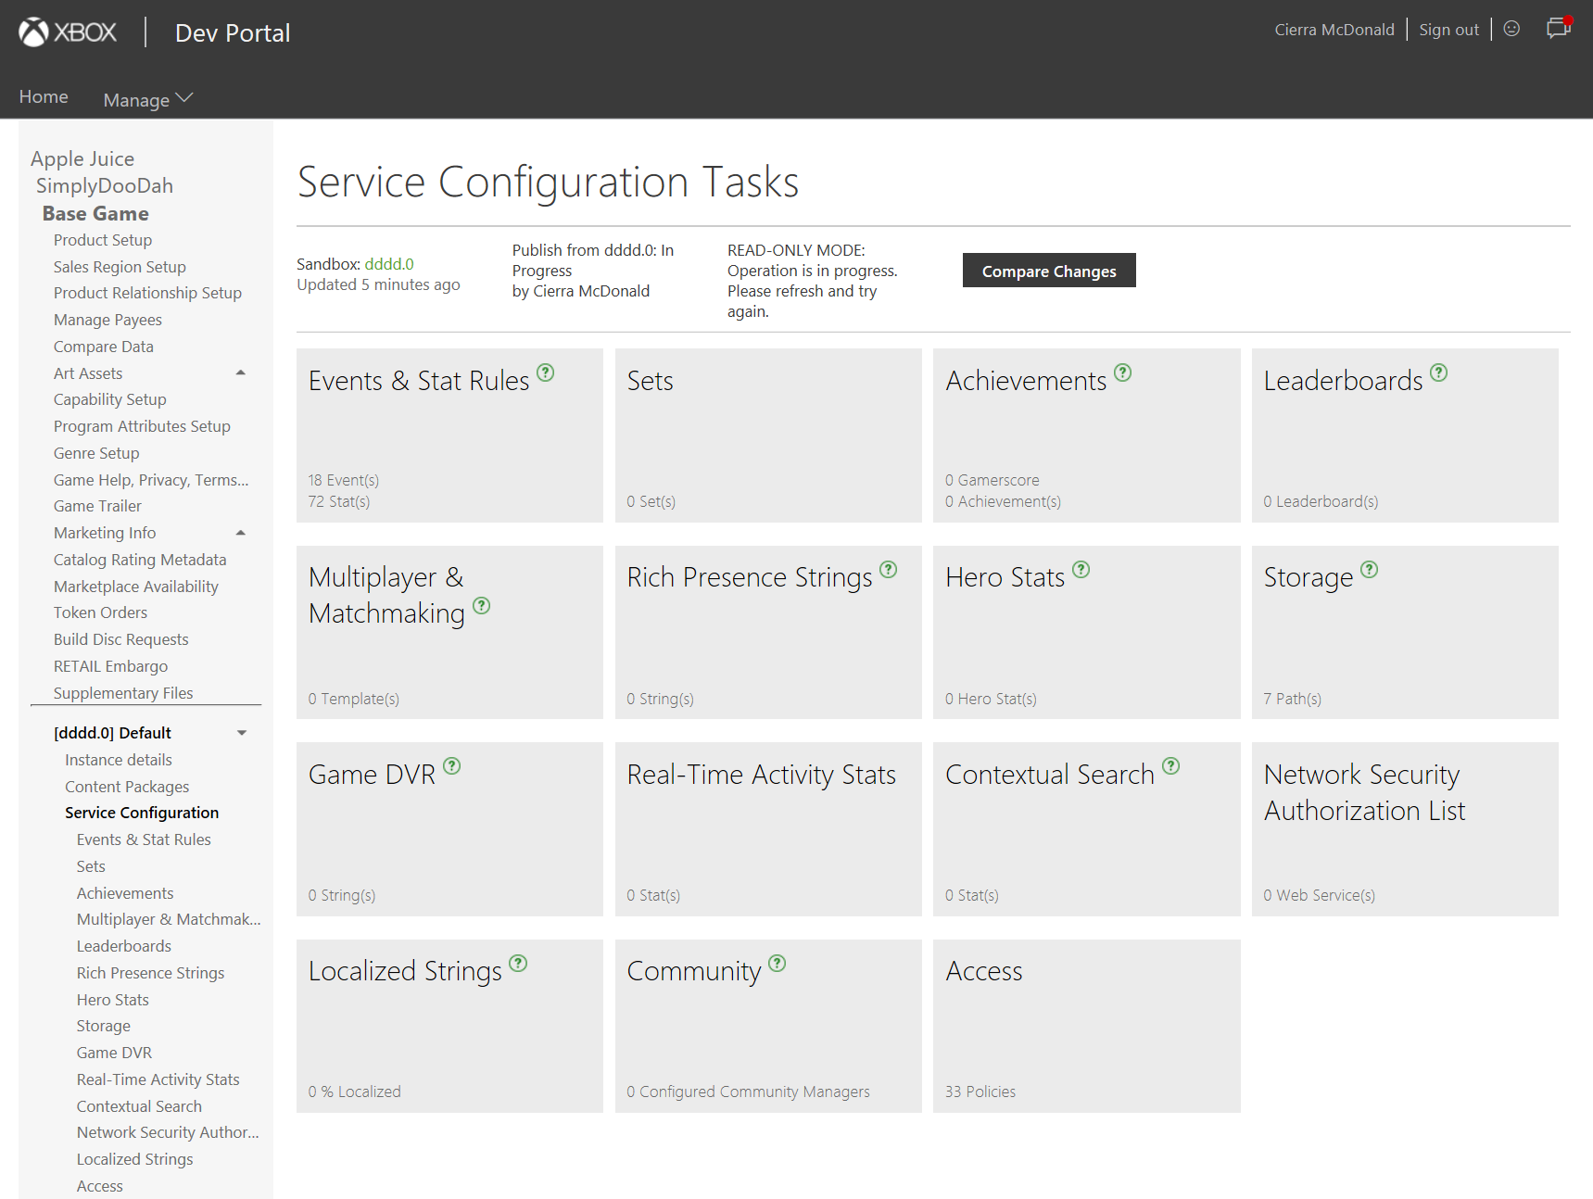Select Apple Juice publisher in sidebar
The width and height of the screenshot is (1593, 1199).
tap(82, 158)
